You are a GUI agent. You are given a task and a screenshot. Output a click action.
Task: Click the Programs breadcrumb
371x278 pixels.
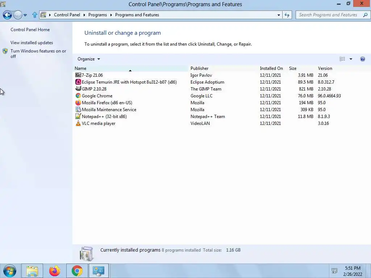coord(97,14)
